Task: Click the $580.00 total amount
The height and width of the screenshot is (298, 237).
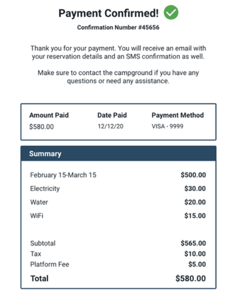Action: tap(190, 278)
